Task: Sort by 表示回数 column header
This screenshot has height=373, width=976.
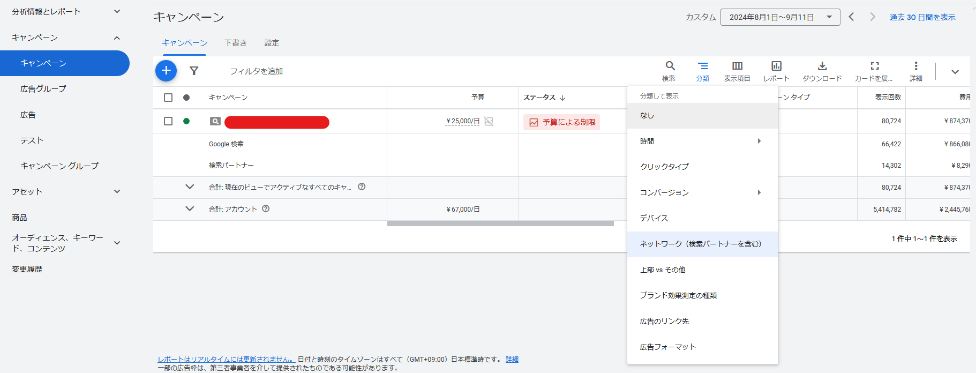Action: click(x=888, y=97)
